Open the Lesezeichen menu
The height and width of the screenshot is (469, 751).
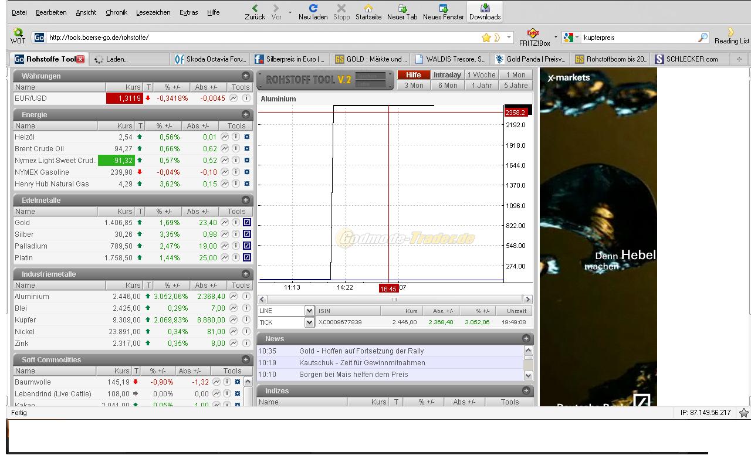point(153,12)
